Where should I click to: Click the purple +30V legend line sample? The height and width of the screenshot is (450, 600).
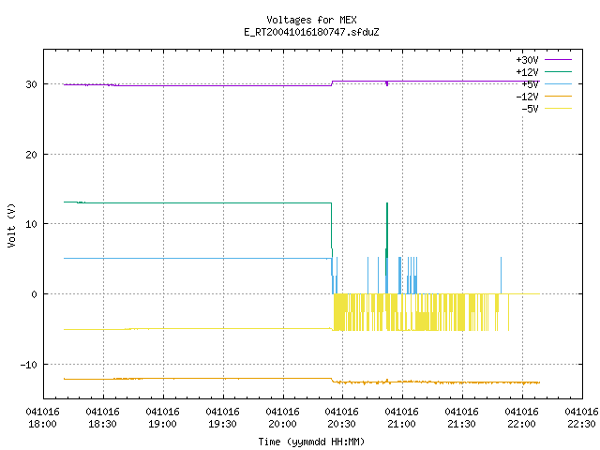pyautogui.click(x=558, y=60)
